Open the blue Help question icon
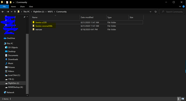 tap(184, 6)
